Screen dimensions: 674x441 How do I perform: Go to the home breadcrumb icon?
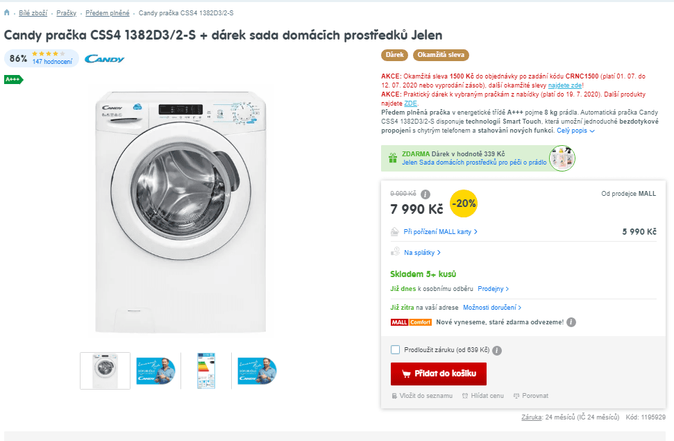tap(6, 13)
